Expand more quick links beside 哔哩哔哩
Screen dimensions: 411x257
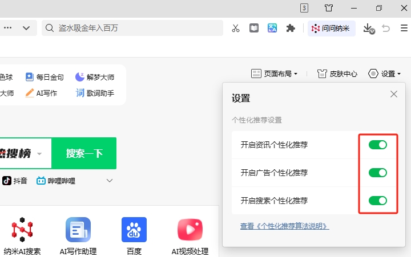110,181
